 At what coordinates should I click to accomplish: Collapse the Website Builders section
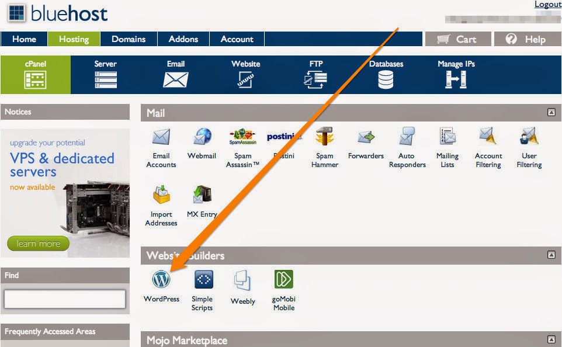click(551, 255)
